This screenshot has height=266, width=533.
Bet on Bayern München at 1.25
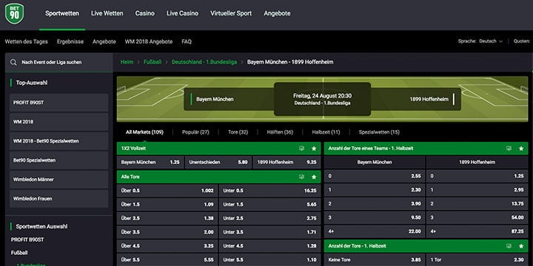coord(150,163)
